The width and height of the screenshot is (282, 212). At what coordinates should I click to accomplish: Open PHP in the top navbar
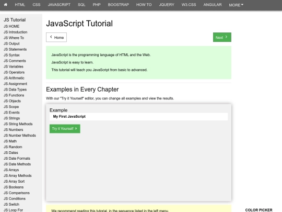coord(97,5)
